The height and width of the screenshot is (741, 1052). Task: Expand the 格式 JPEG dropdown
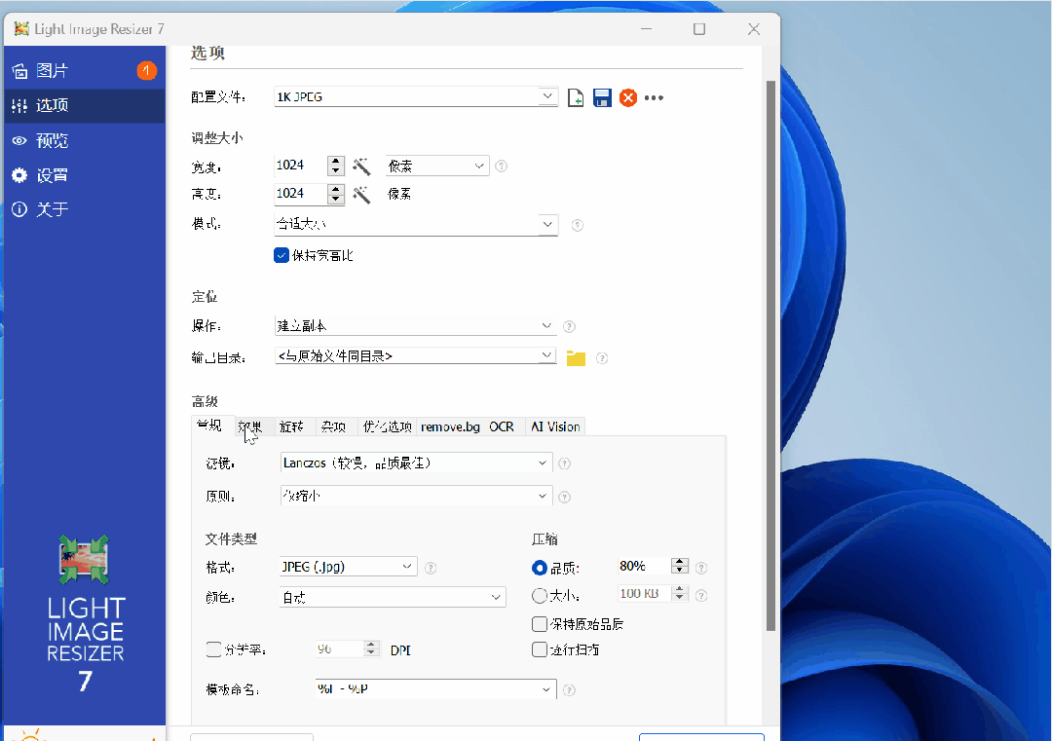348,566
